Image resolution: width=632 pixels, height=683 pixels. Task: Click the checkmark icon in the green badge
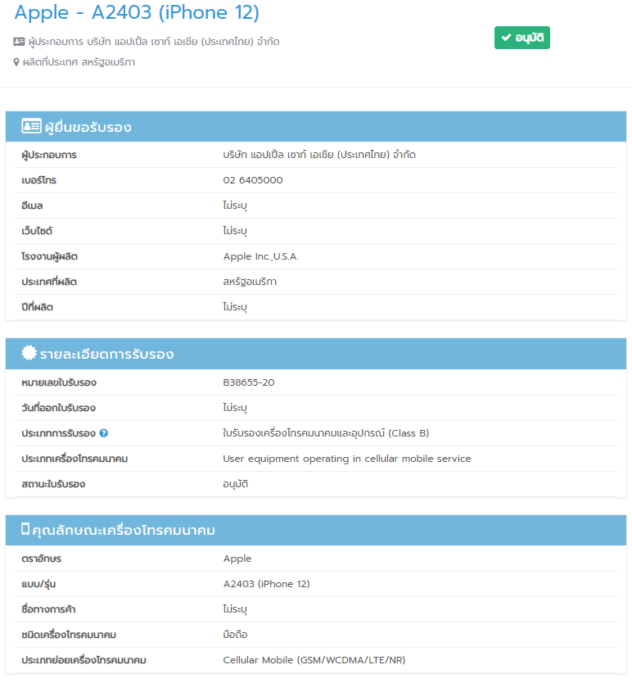coord(506,38)
